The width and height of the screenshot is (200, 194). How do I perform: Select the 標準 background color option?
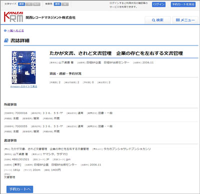(57, 4)
